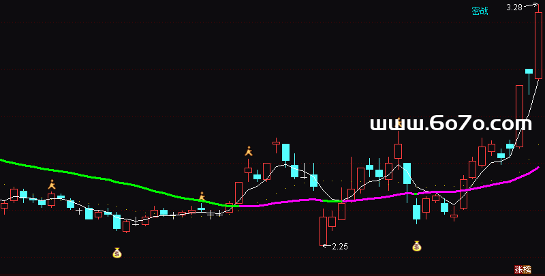Click the 2.25 low price label
This screenshot has height=276, width=545.
click(340, 247)
